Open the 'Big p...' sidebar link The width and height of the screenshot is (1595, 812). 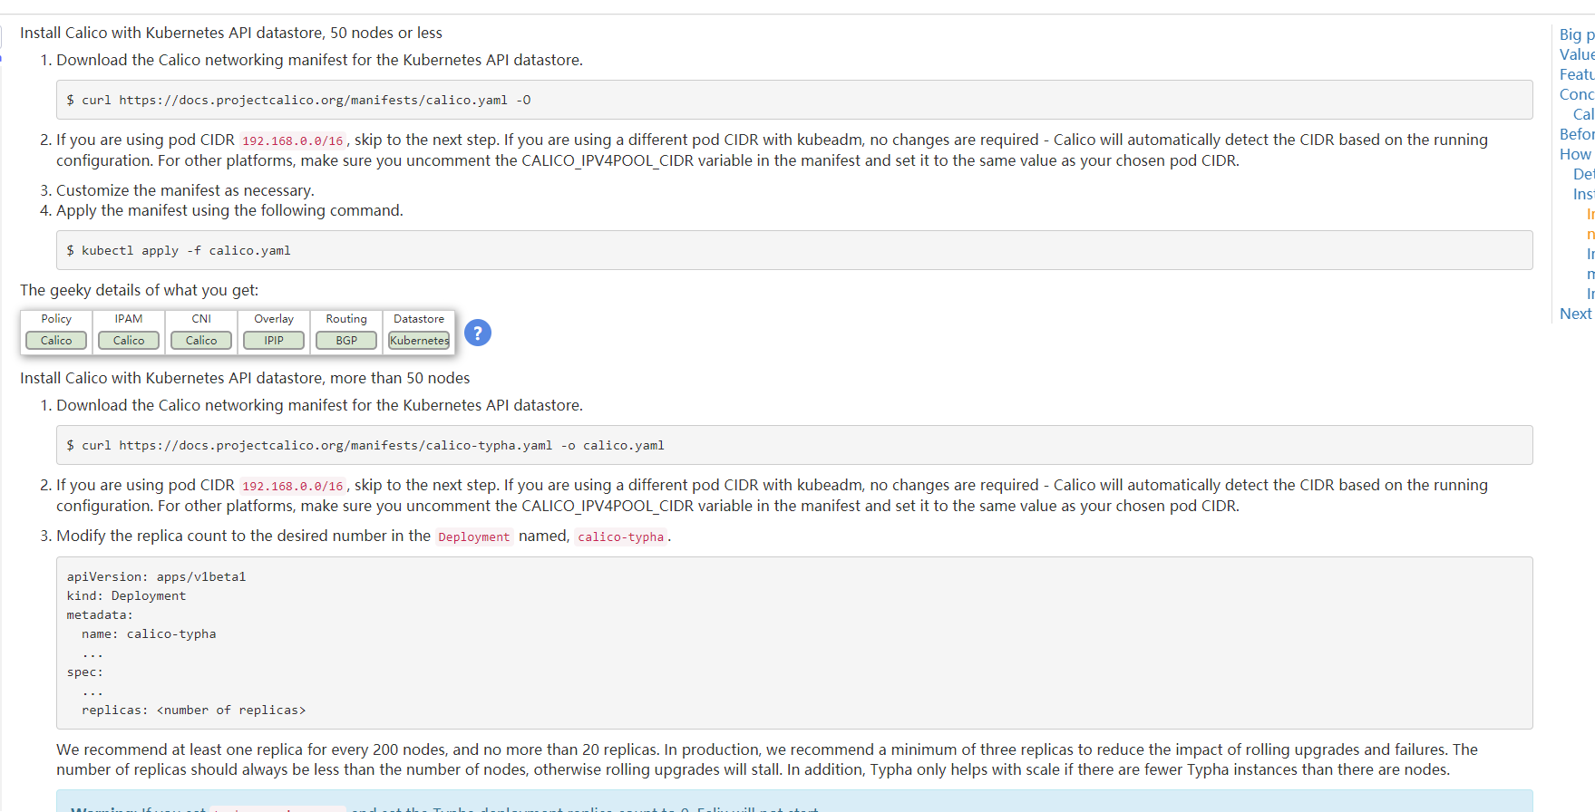click(1576, 34)
